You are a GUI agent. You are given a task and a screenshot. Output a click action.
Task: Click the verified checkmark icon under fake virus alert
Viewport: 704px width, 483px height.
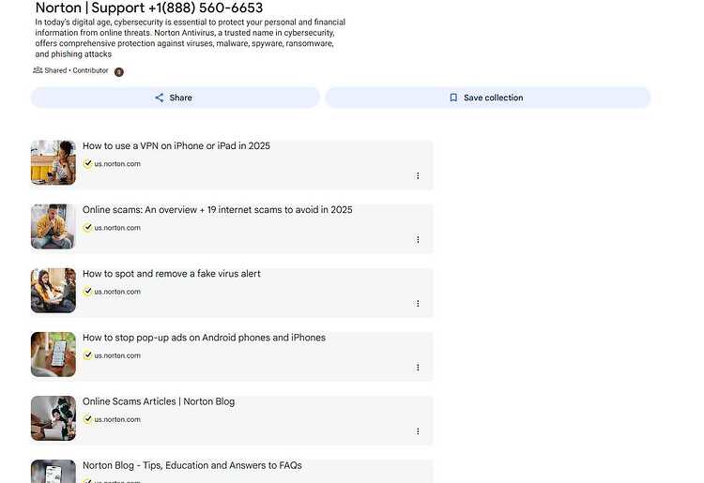(87, 292)
